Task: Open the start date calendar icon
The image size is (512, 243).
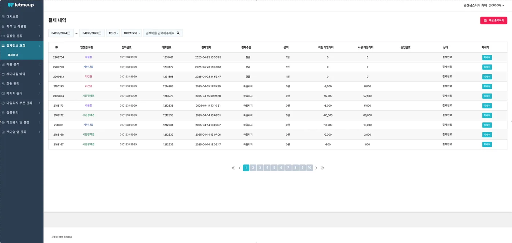Action: 69,33
